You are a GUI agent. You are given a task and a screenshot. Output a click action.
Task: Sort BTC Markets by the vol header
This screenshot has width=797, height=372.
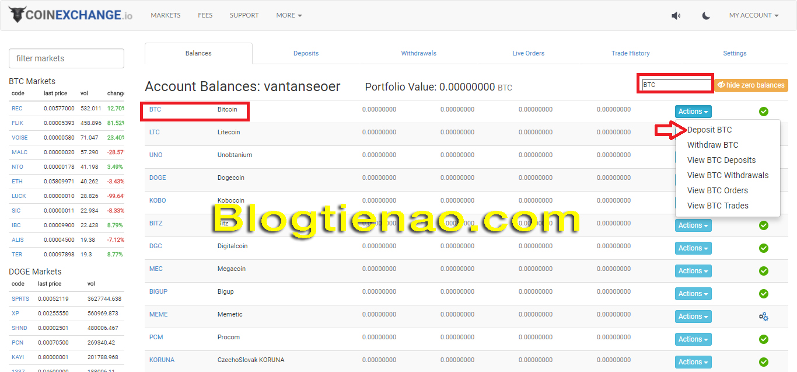click(84, 93)
